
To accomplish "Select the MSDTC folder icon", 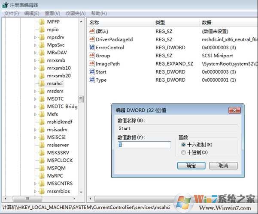I will tap(42, 99).
